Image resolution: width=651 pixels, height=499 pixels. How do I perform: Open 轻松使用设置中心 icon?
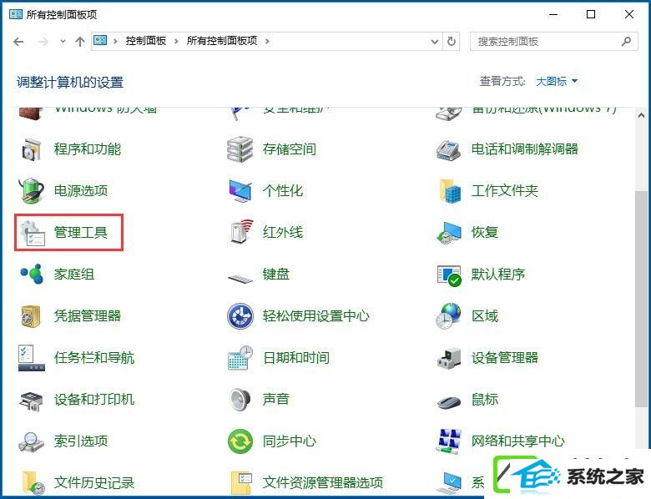[x=240, y=316]
